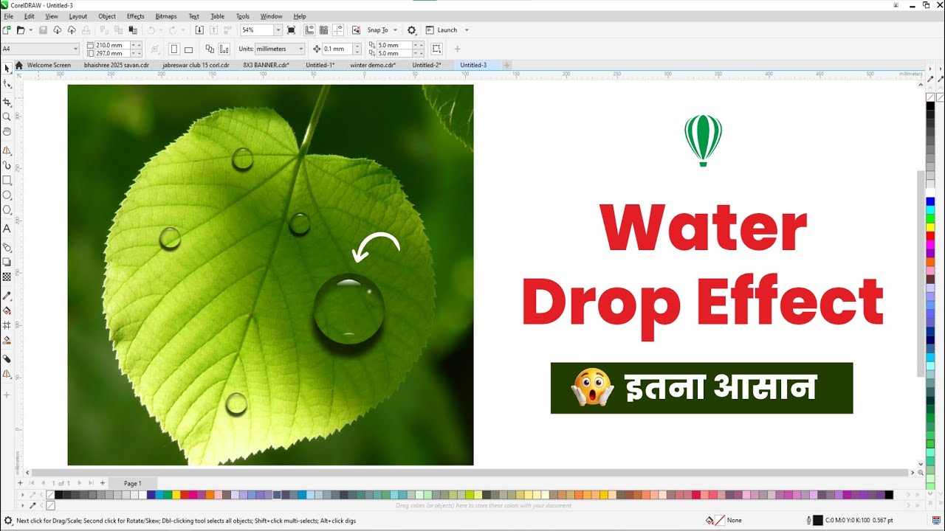Click the Open folder icon

(21, 30)
